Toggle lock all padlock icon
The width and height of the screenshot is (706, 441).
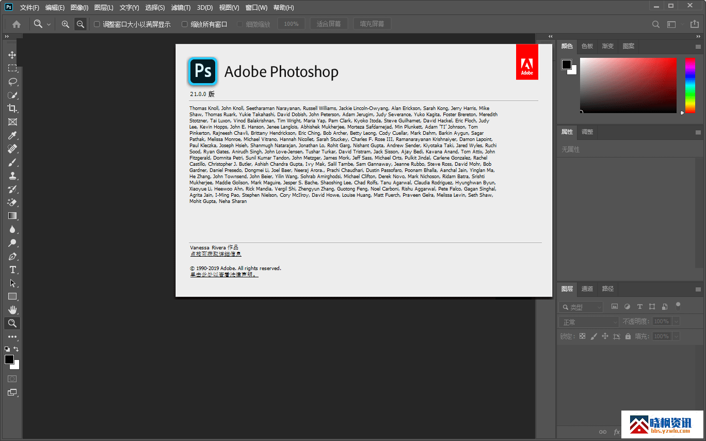coord(628,336)
